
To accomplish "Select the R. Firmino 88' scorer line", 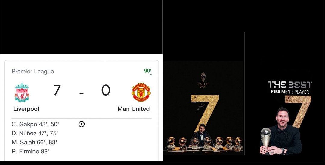I will point(30,152).
